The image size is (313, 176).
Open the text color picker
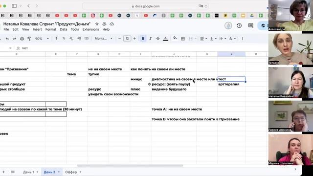(165, 39)
